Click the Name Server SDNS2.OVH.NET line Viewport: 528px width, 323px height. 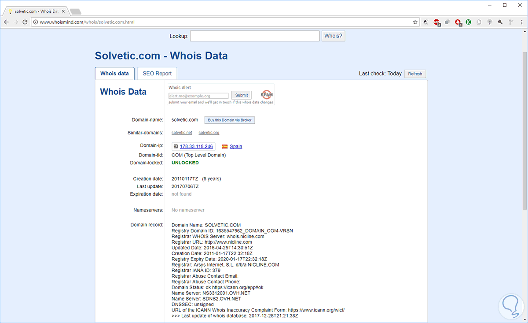[207, 299]
